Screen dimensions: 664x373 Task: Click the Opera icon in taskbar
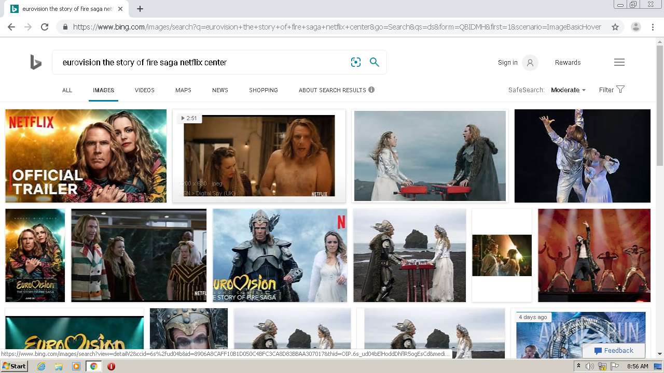pyautogui.click(x=111, y=366)
